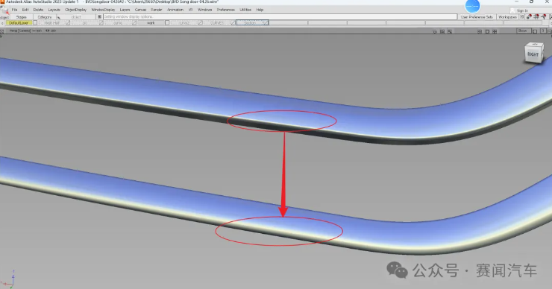Open the Layouts menu
The height and width of the screenshot is (289, 552).
pyautogui.click(x=54, y=10)
